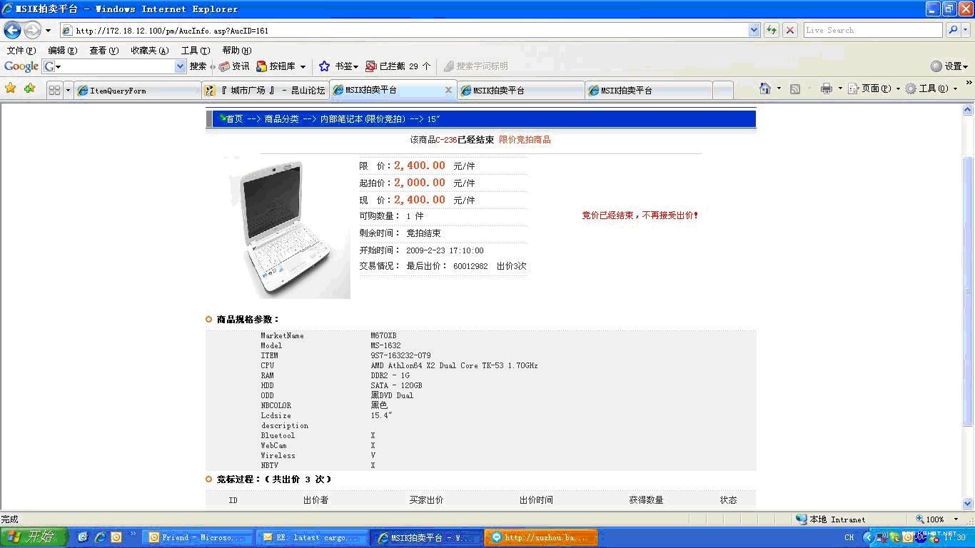Click the Windows 开始 Start button

pyautogui.click(x=34, y=537)
